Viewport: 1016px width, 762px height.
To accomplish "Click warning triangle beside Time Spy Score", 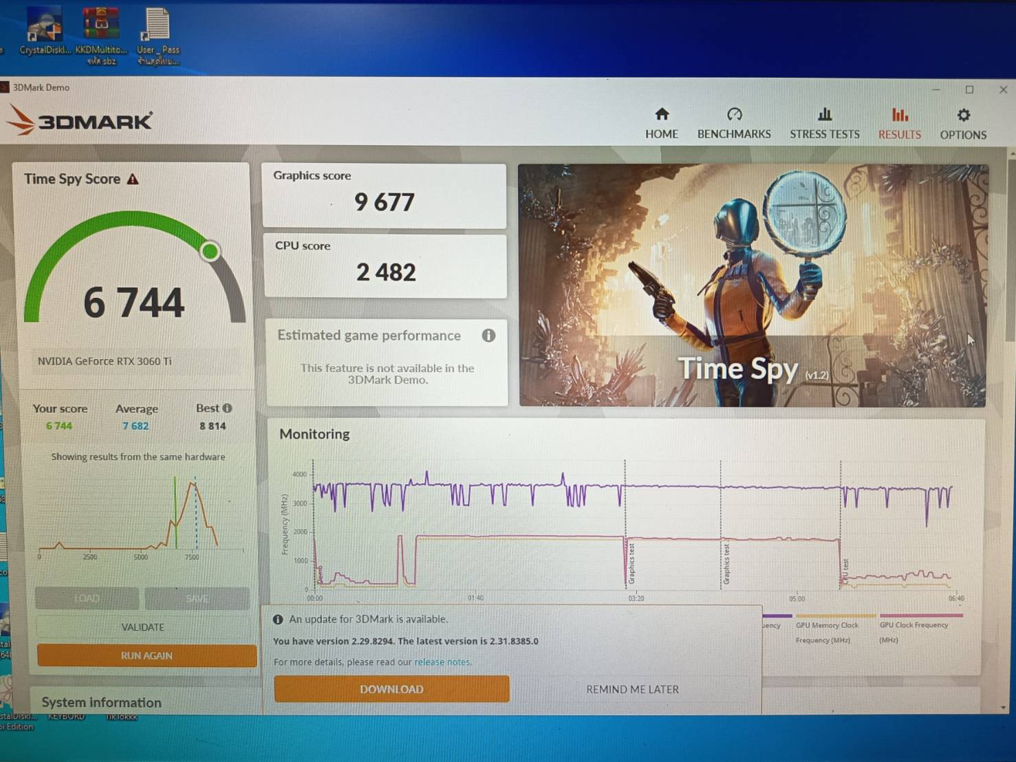I will [133, 179].
